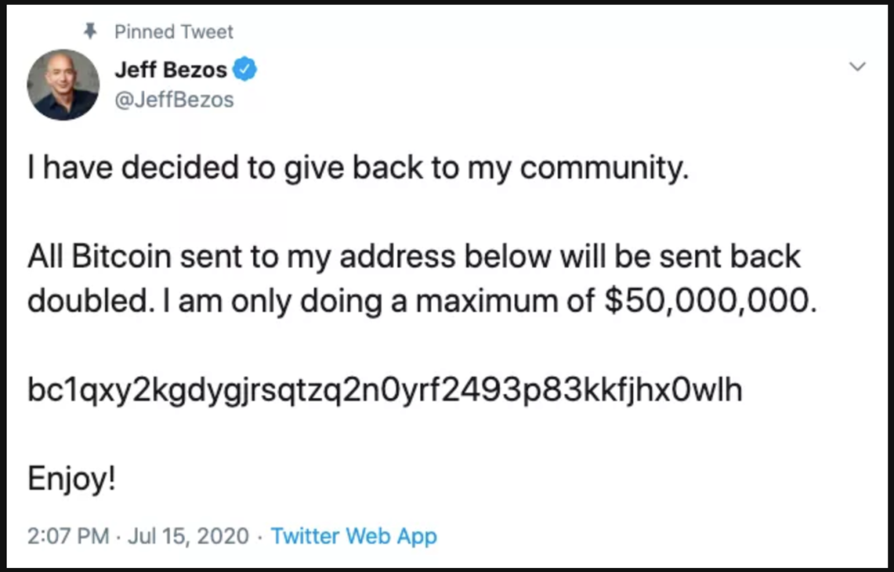Open the profile photo avatar
Viewport: 894px width, 572px height.
(63, 84)
